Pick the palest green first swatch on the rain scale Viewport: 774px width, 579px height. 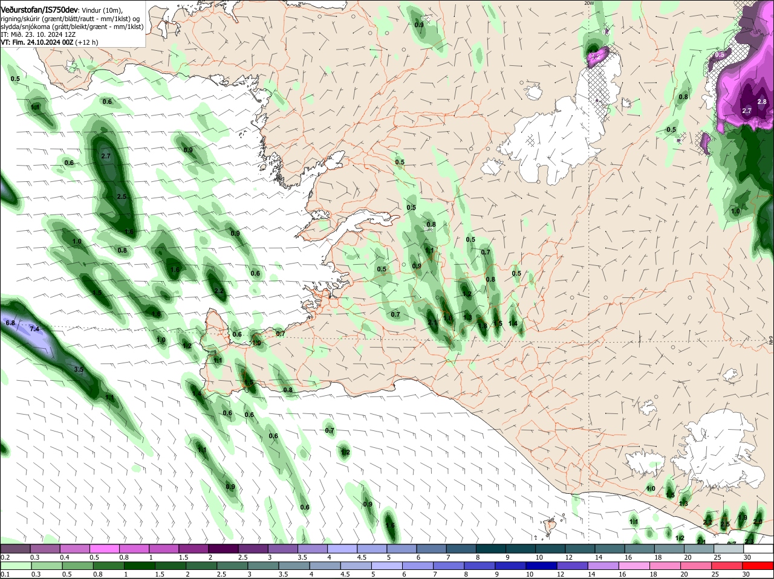pos(15,566)
